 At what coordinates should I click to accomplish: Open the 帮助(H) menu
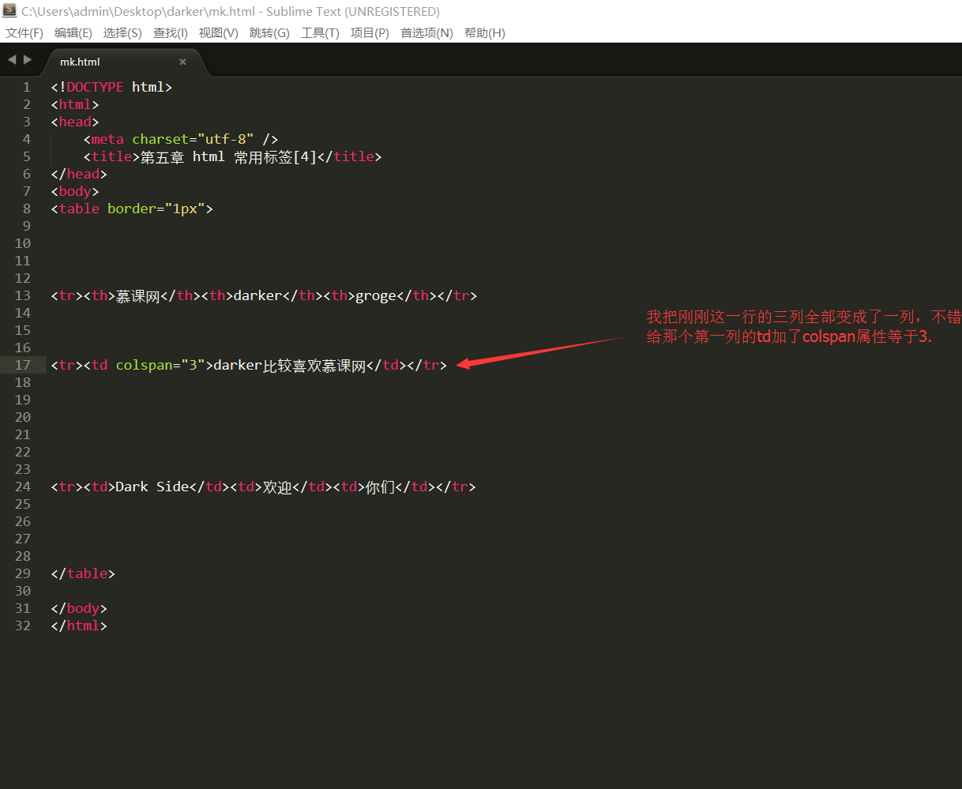484,32
